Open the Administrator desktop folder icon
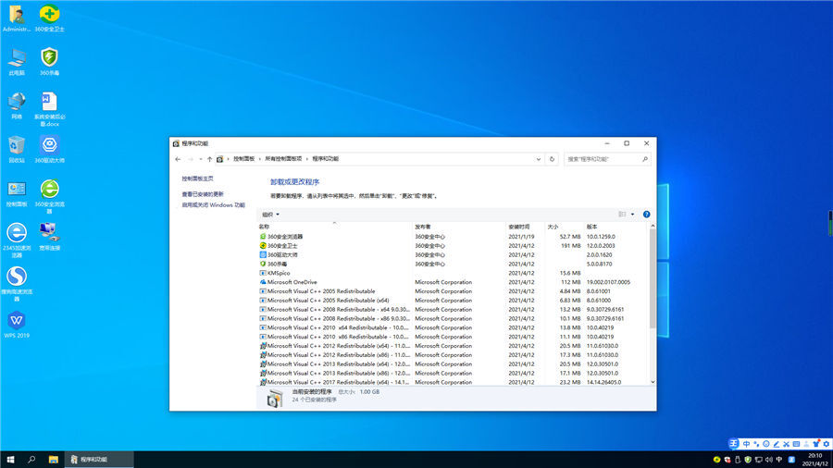 tap(17, 18)
